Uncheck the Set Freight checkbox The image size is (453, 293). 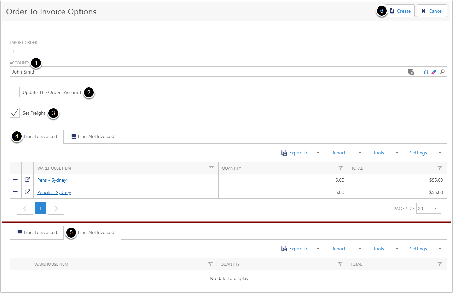point(15,113)
